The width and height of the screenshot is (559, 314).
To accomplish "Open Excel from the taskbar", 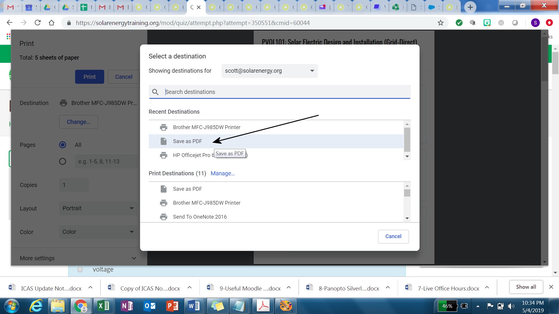I will click(103, 306).
